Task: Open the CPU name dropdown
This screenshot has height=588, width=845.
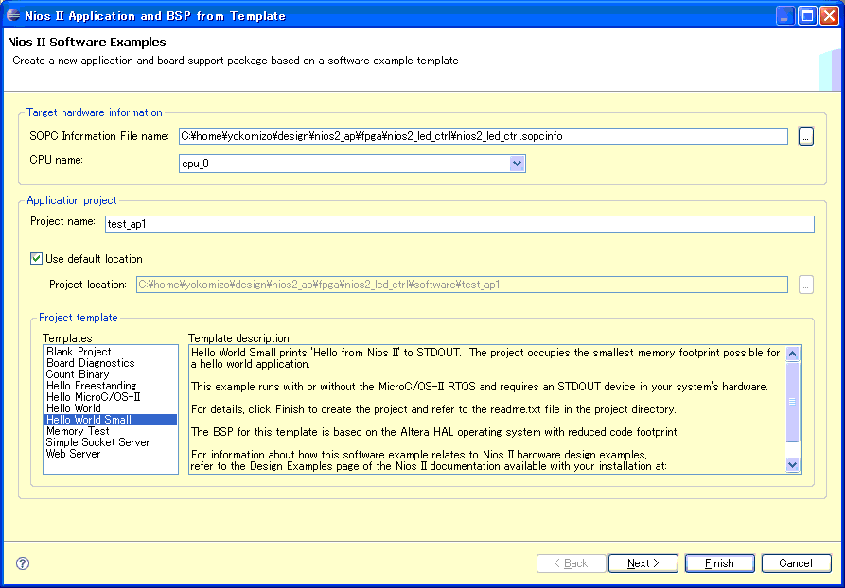Action: [517, 164]
